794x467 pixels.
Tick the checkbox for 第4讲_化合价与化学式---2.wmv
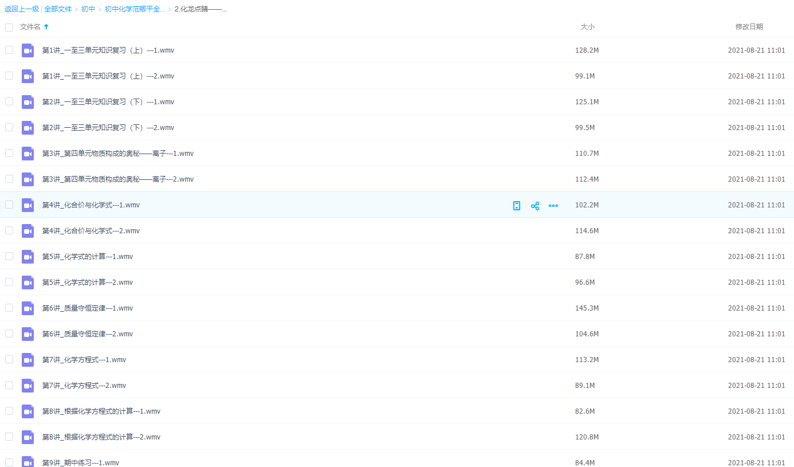point(9,230)
